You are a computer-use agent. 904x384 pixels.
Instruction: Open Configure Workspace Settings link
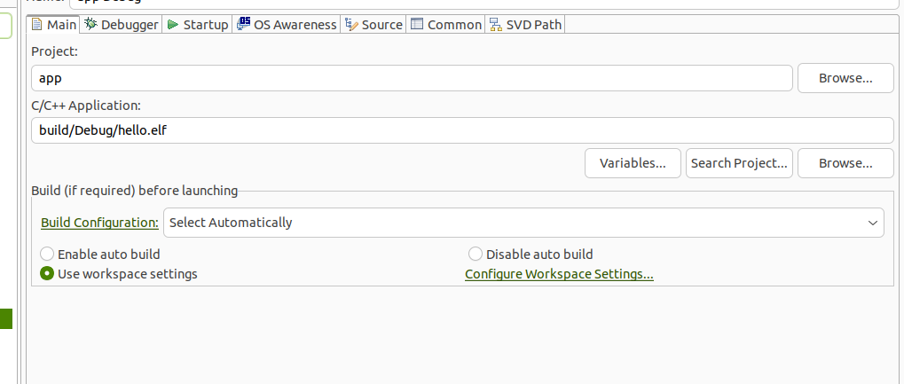[559, 274]
